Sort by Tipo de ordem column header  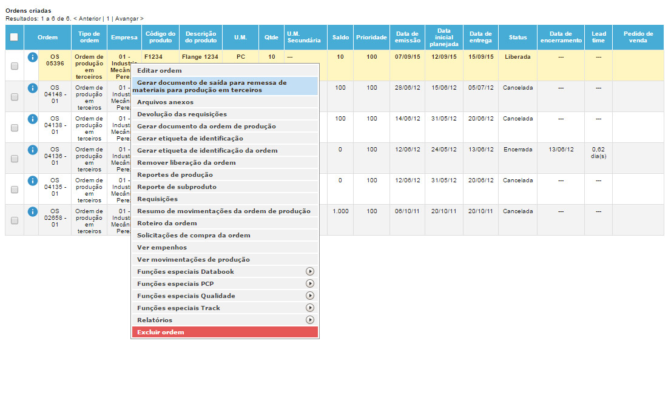(89, 37)
